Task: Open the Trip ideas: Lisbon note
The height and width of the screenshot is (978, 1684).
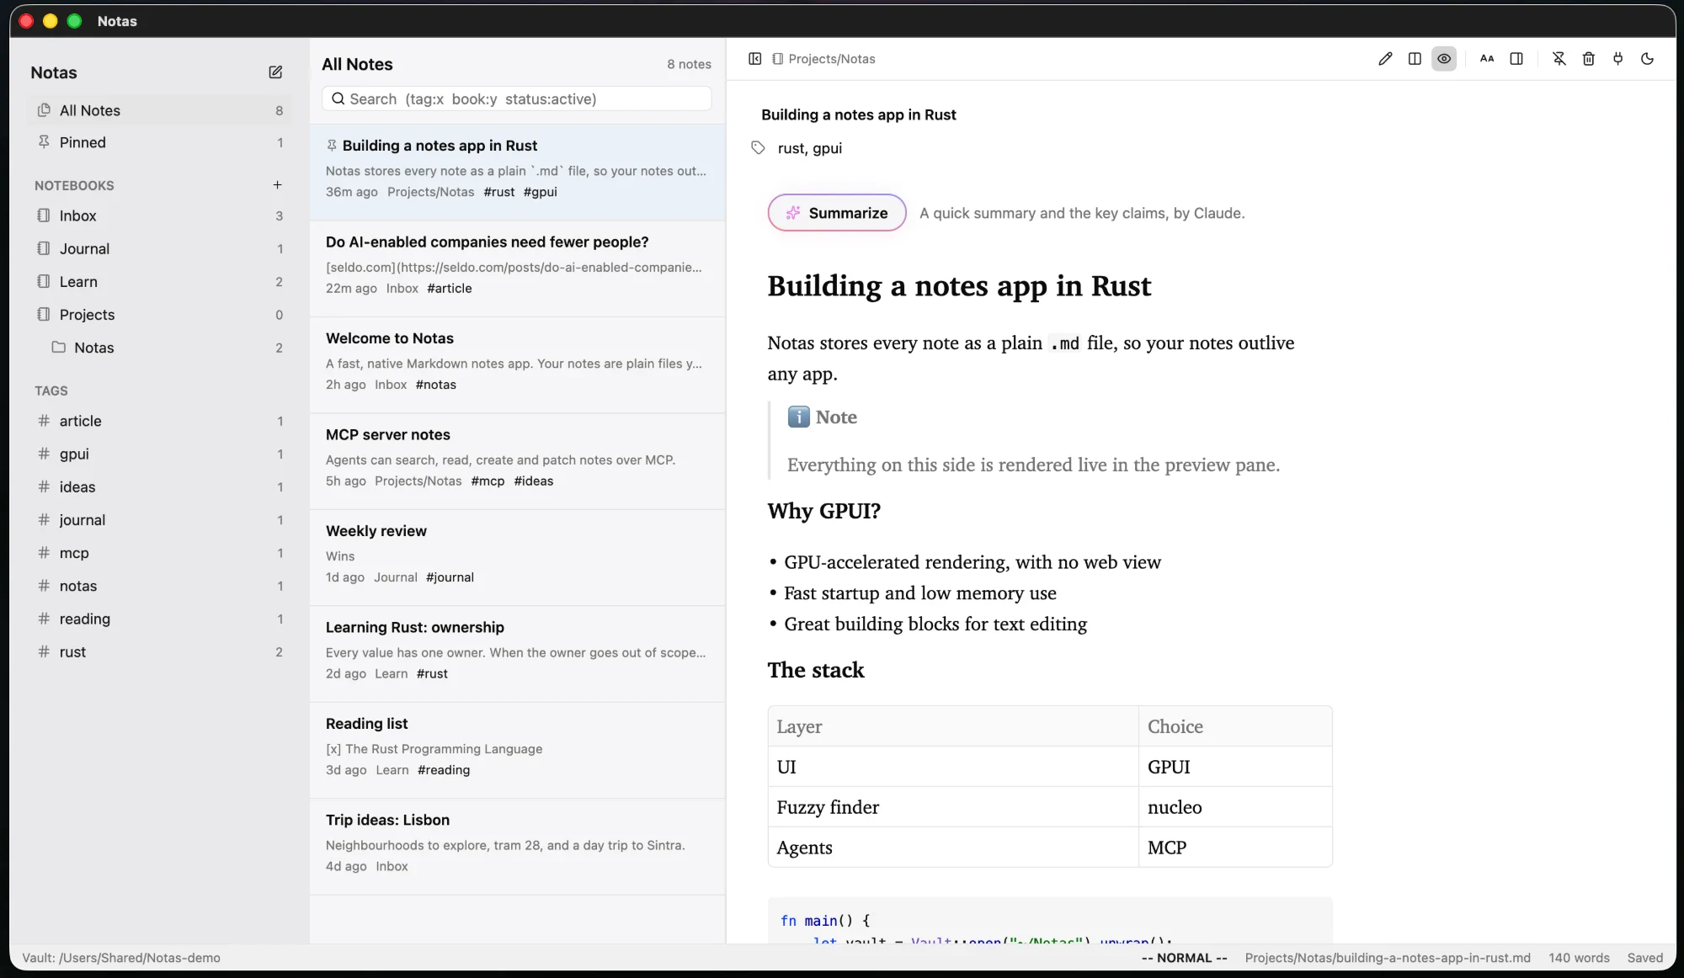Action: 517,847
